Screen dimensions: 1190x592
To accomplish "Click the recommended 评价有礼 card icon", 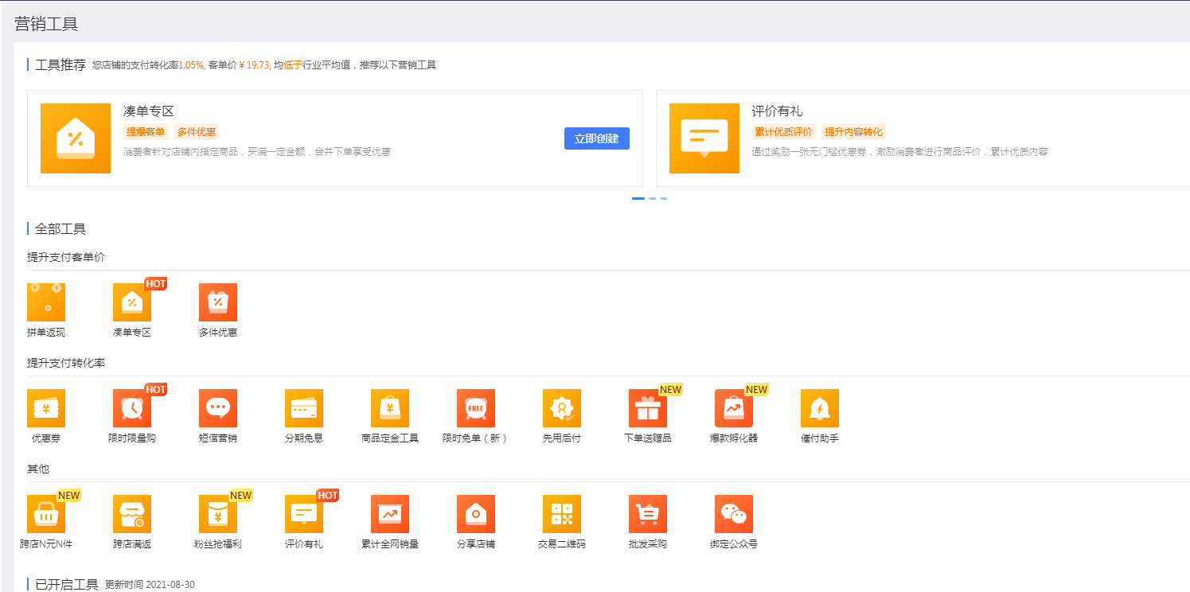I will (x=704, y=138).
